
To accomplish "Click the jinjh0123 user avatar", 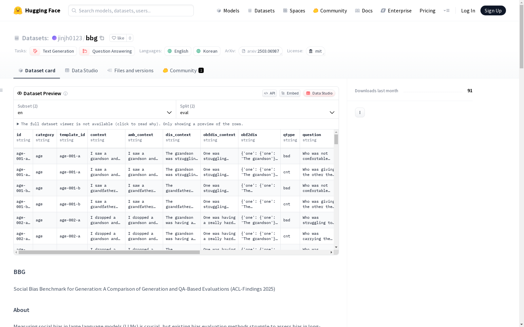I will click(54, 38).
